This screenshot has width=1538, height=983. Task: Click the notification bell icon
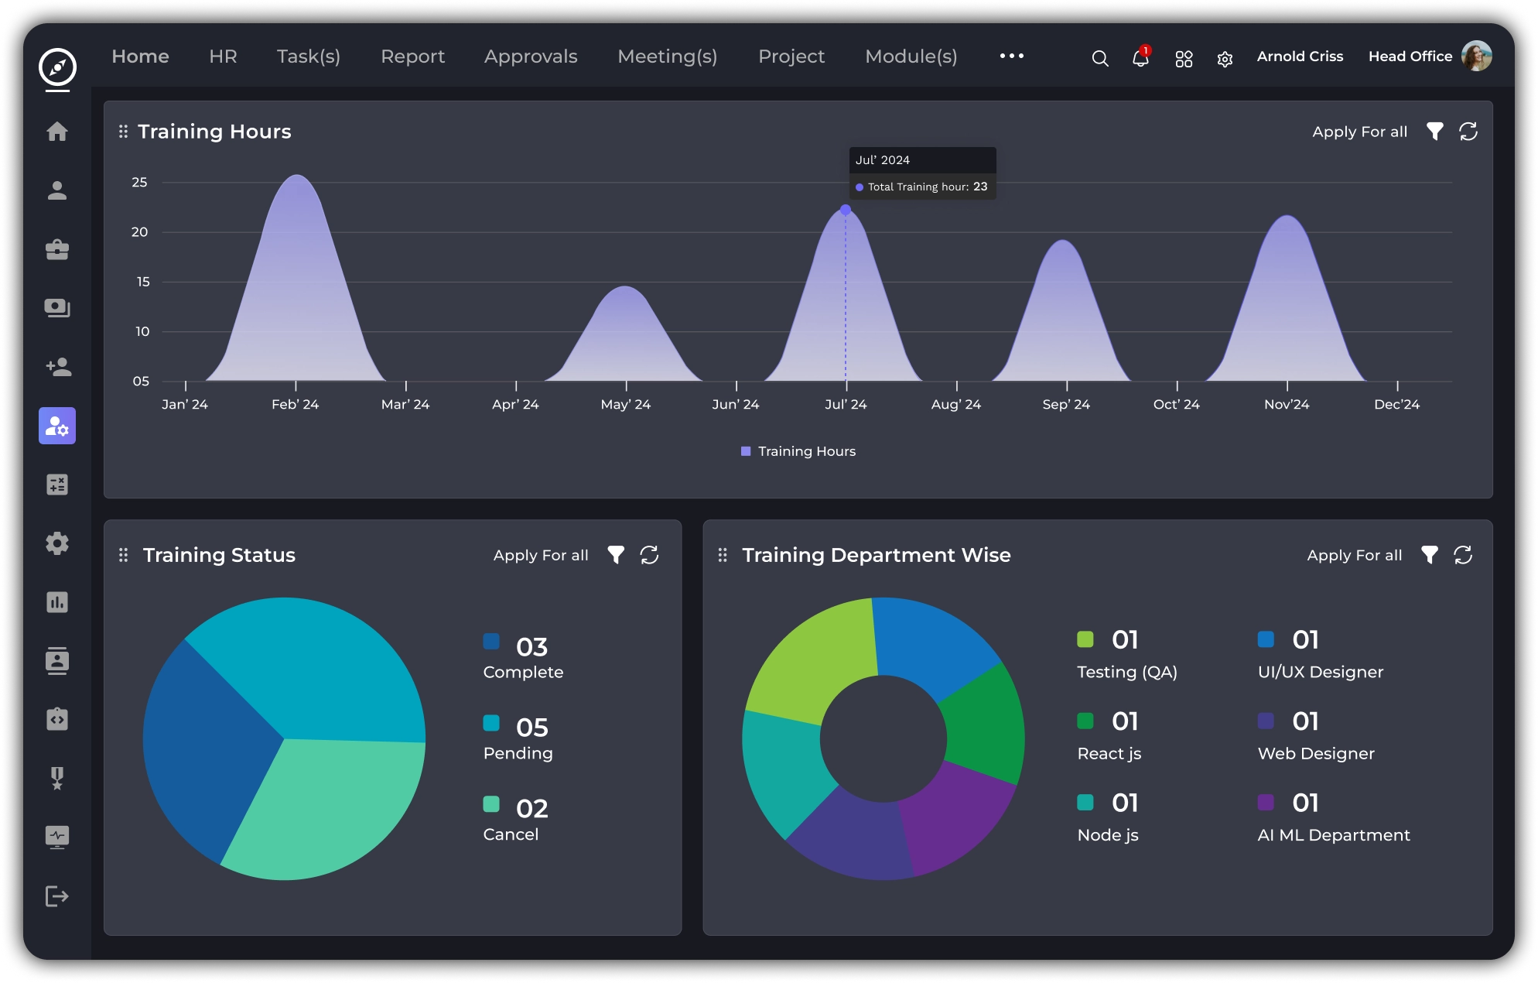1140,58
